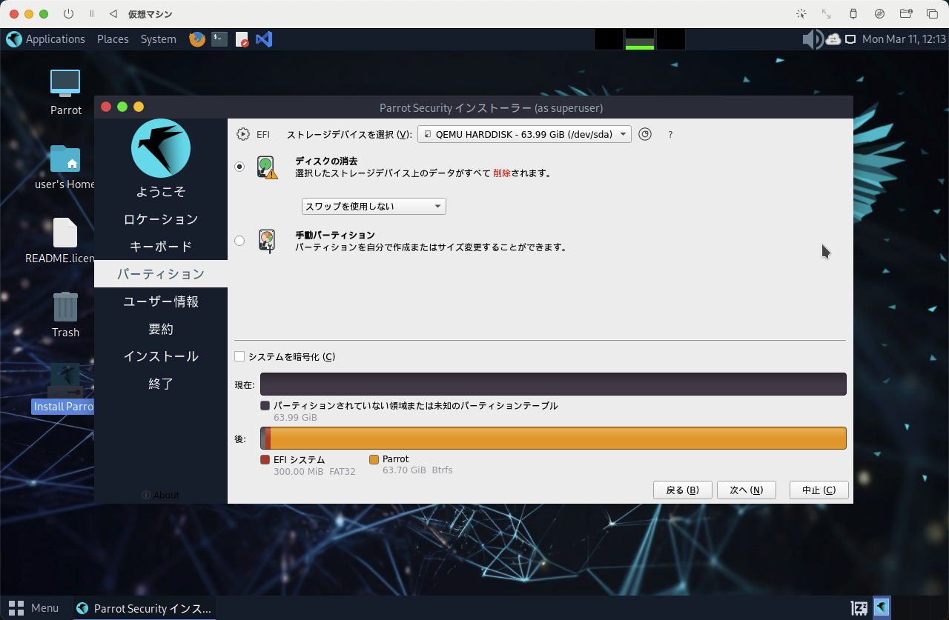Click the erase disk warning drive icon
Image resolution: width=949 pixels, height=620 pixels.
[267, 167]
